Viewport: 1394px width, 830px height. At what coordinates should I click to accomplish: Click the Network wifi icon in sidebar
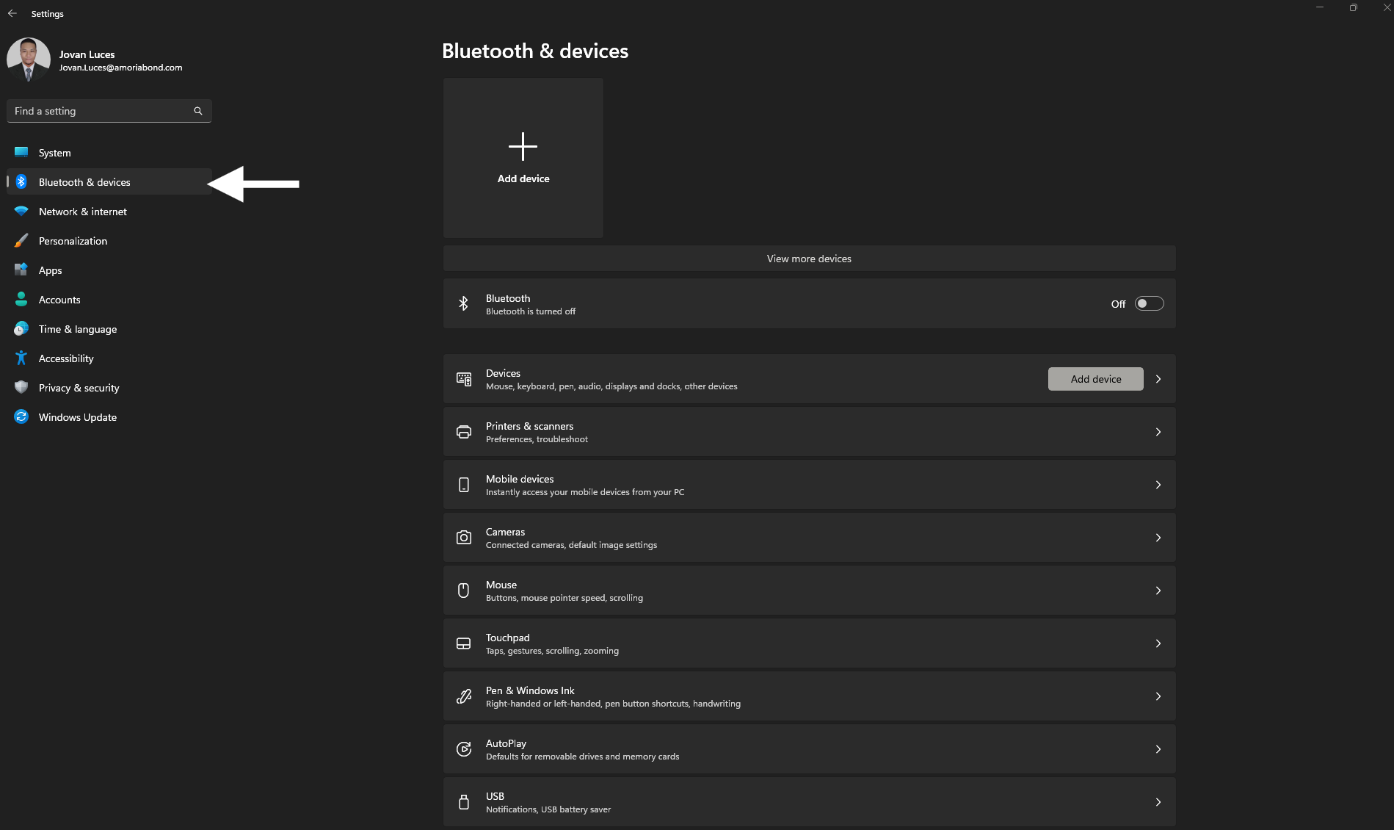coord(21,211)
